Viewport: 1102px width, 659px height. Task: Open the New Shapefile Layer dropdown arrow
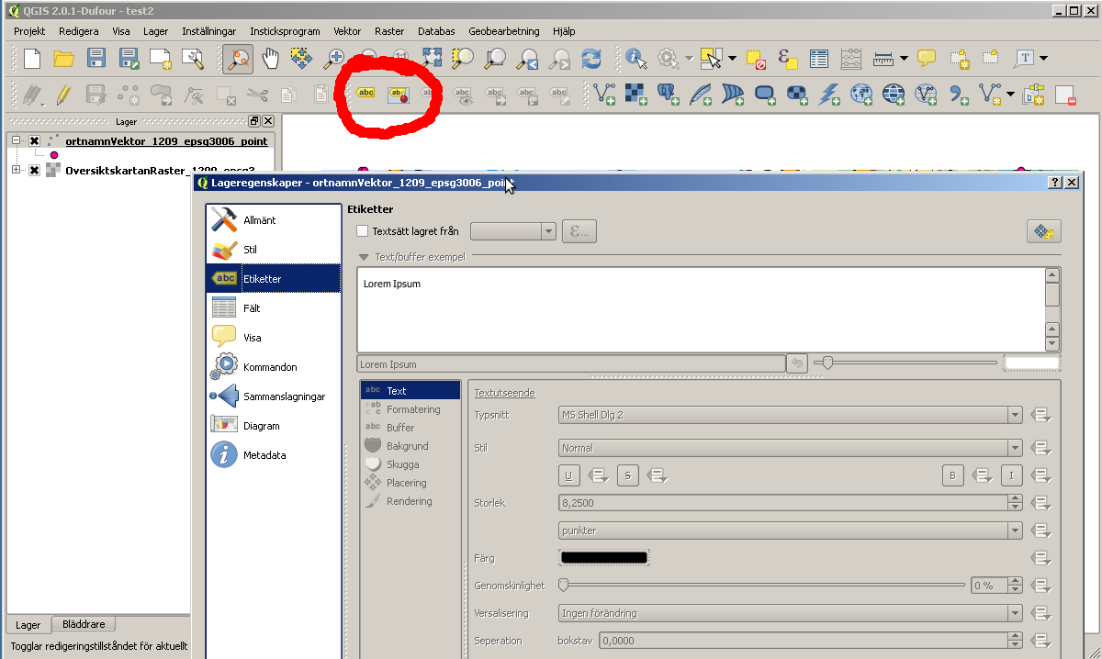click(x=1011, y=94)
